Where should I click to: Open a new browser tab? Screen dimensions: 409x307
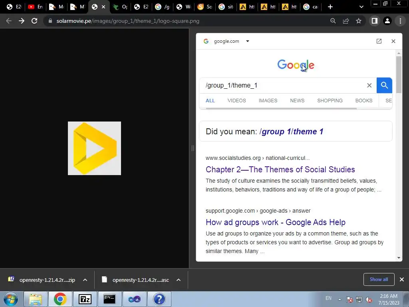click(330, 7)
